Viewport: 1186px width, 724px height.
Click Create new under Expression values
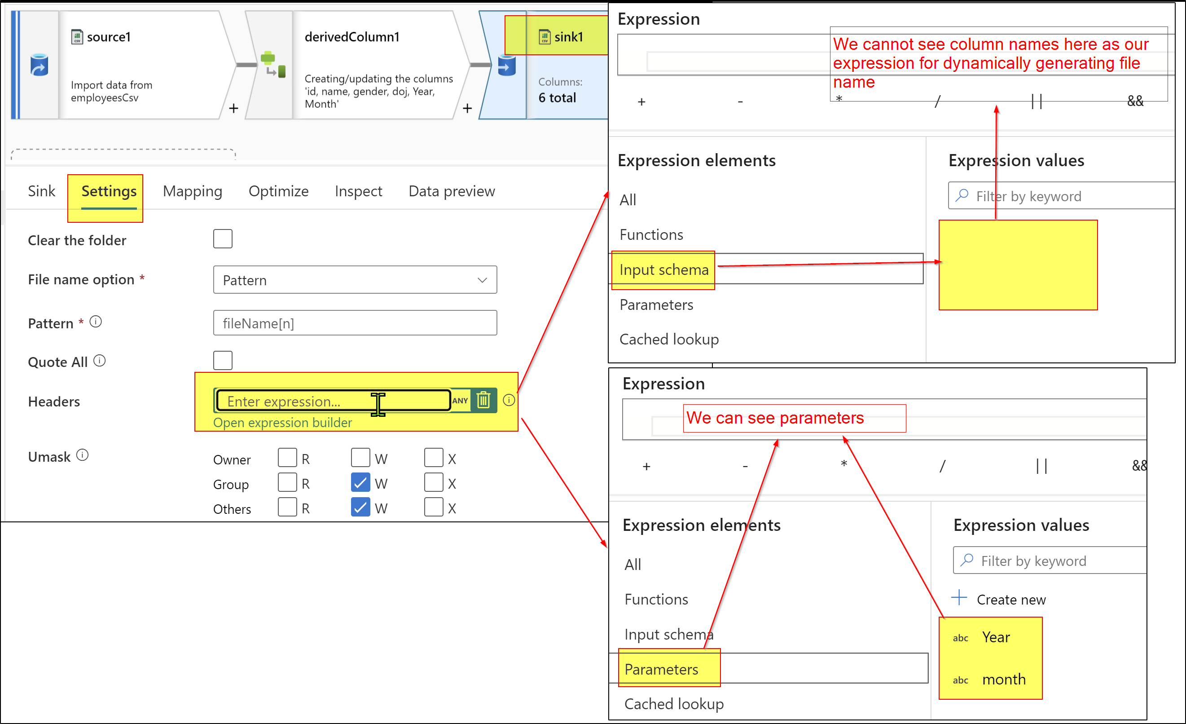1011,599
